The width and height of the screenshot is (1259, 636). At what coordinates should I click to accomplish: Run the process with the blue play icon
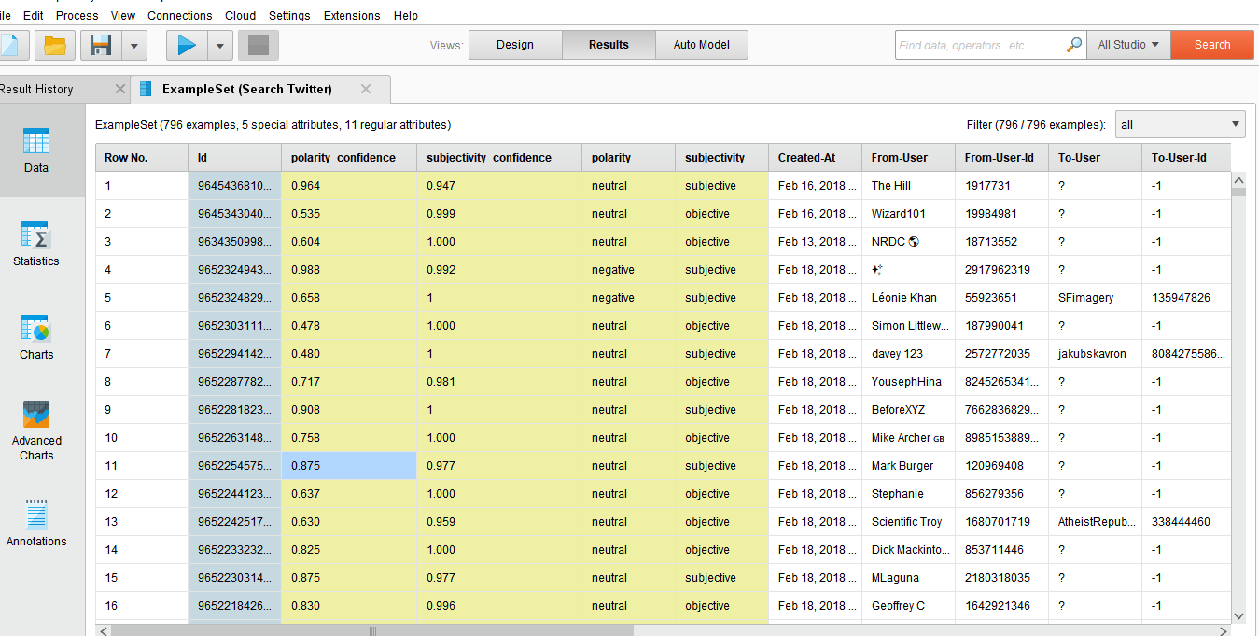pos(187,45)
